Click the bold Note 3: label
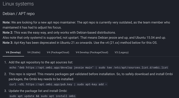This screenshot has width=179, height=98. pyautogui.click(x=8, y=43)
